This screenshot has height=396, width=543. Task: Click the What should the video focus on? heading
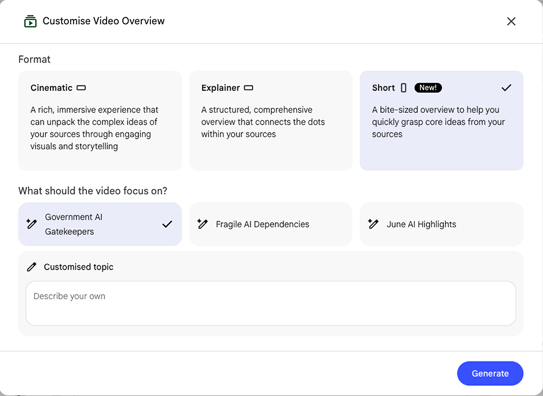click(x=93, y=191)
